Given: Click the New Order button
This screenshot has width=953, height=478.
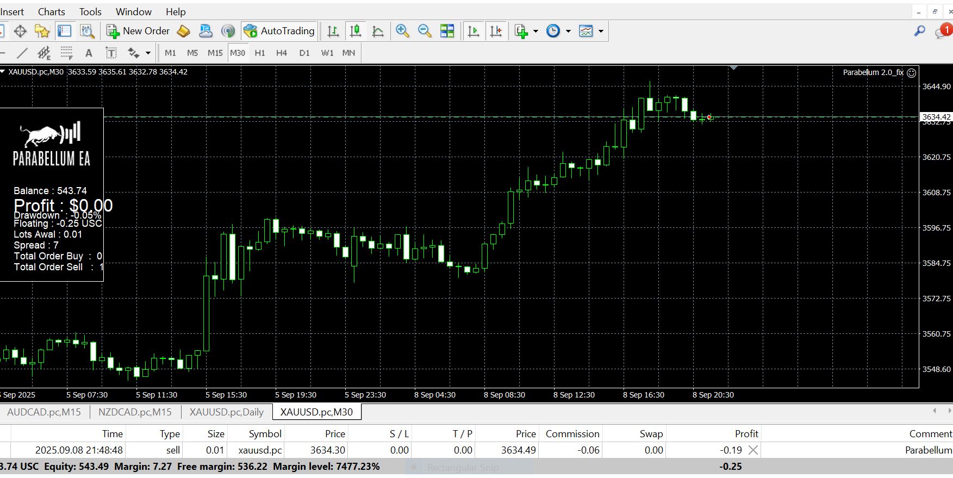Looking at the screenshot, I should (138, 31).
